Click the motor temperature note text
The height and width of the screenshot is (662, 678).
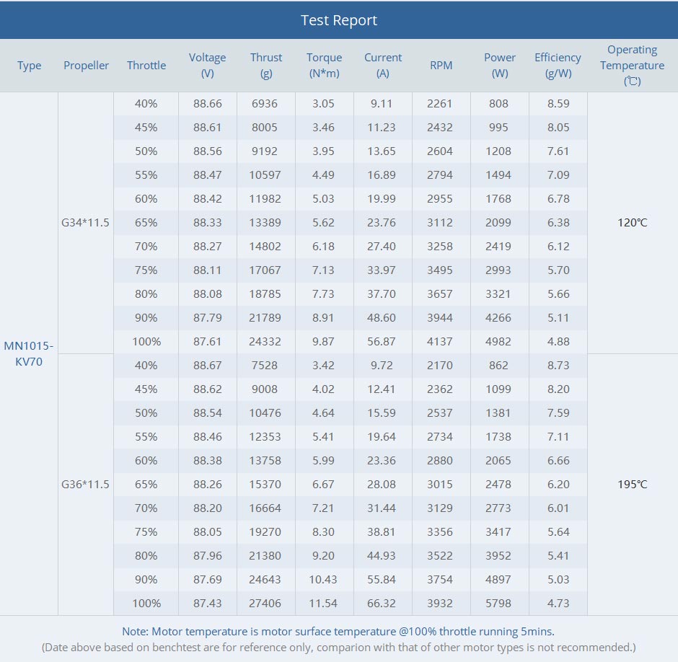338,632
